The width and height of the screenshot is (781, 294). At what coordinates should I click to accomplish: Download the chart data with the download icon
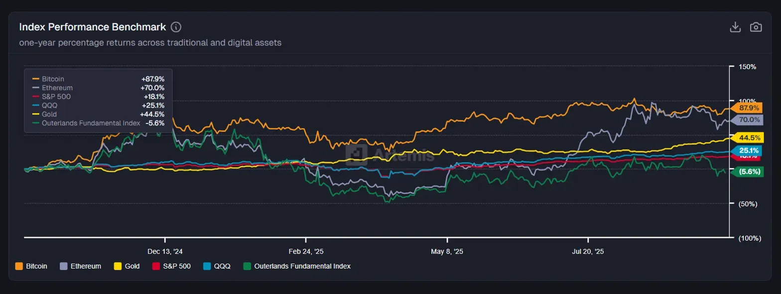click(735, 27)
